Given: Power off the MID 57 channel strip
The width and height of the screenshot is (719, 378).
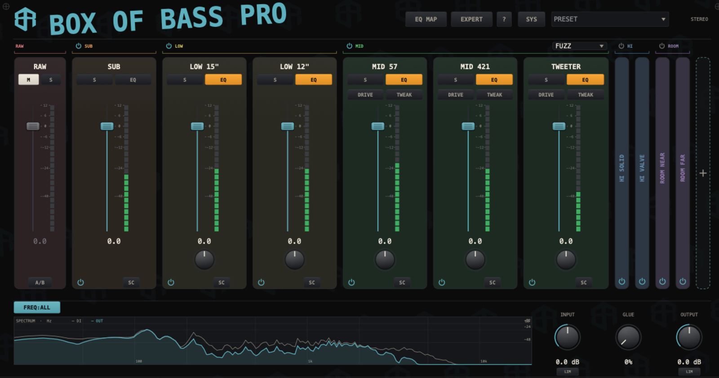Looking at the screenshot, I should click(351, 282).
